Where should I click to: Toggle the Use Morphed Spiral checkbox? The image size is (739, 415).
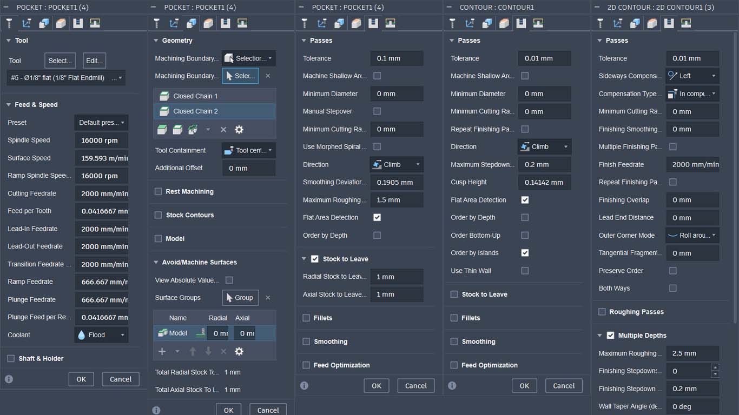click(x=377, y=146)
